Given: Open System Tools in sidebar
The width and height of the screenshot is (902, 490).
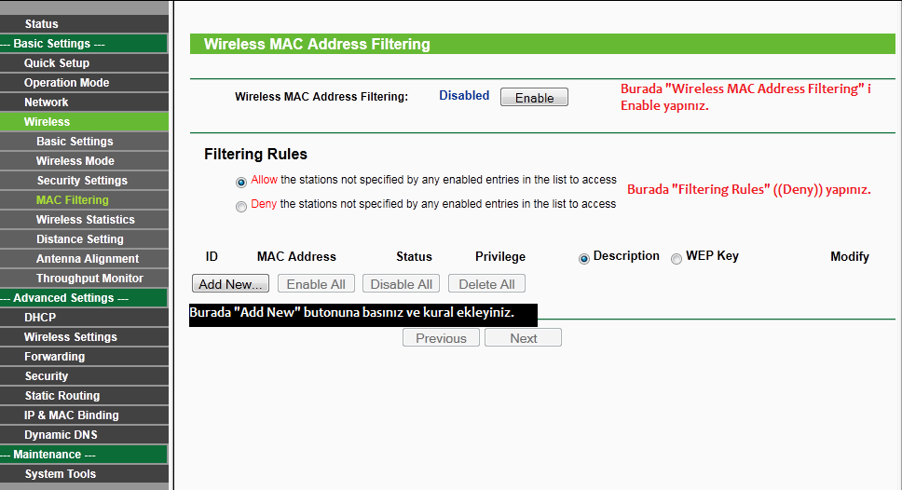Looking at the screenshot, I should click(x=60, y=474).
